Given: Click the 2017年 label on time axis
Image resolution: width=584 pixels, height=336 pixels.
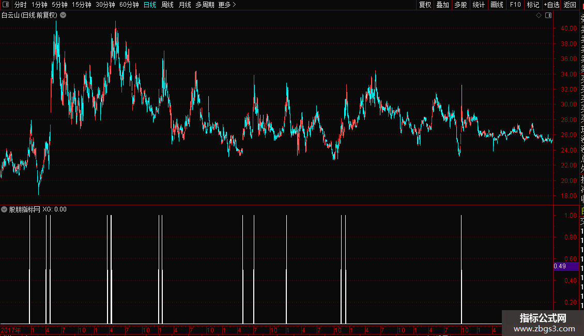Looking at the screenshot, I should tap(11, 330).
